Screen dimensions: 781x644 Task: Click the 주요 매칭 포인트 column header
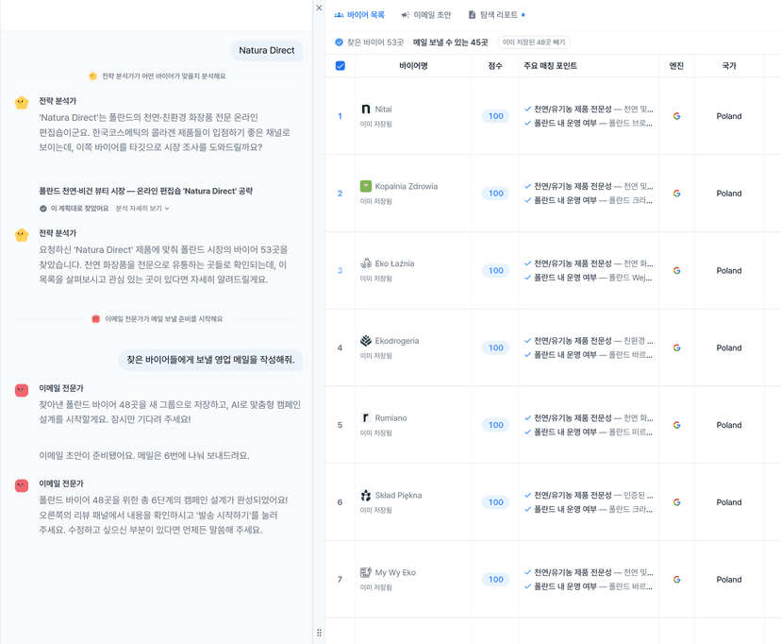tap(551, 66)
